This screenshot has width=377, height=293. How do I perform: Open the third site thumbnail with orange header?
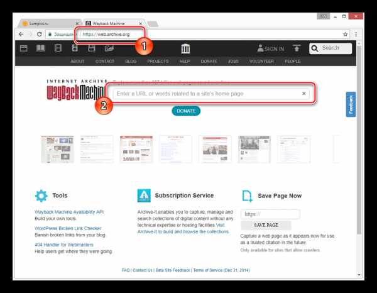(x=136, y=150)
